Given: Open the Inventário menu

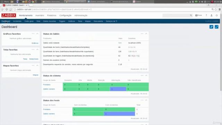Looking at the screenshot, I should coord(40,15).
